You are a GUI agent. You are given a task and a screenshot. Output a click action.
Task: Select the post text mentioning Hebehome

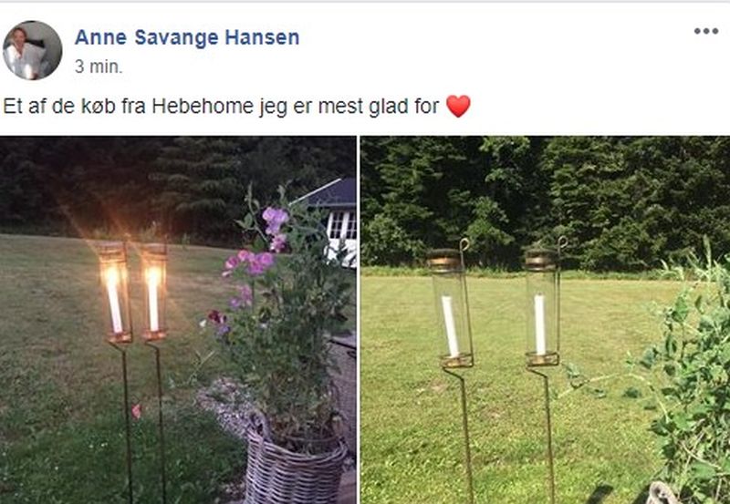(x=236, y=106)
